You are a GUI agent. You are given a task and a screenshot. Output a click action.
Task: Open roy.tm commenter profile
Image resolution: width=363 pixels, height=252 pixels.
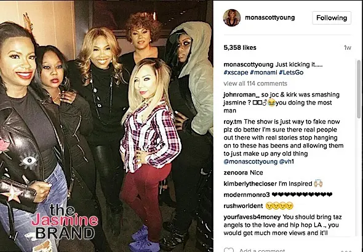coord(233,122)
